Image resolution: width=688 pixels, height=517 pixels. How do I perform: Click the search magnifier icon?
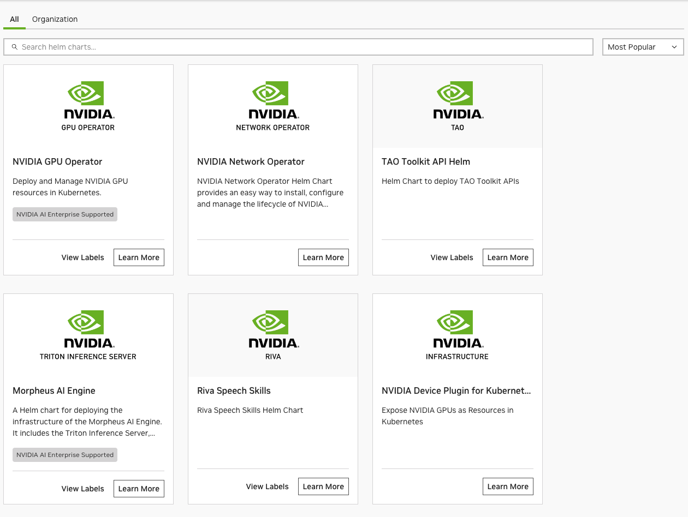click(15, 47)
